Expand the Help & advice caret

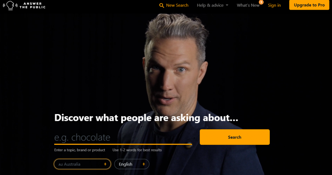pyautogui.click(x=227, y=5)
